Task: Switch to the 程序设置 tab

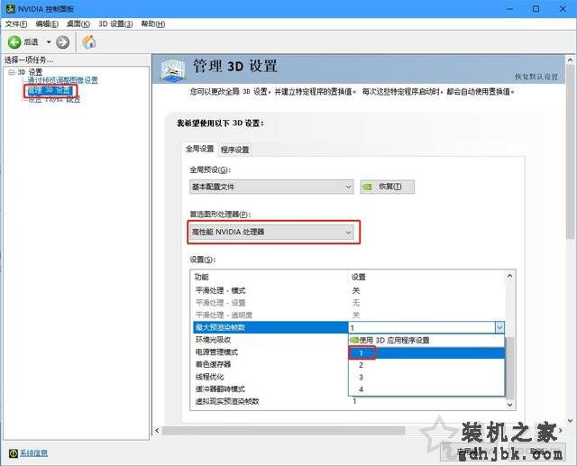Action: coord(234,150)
